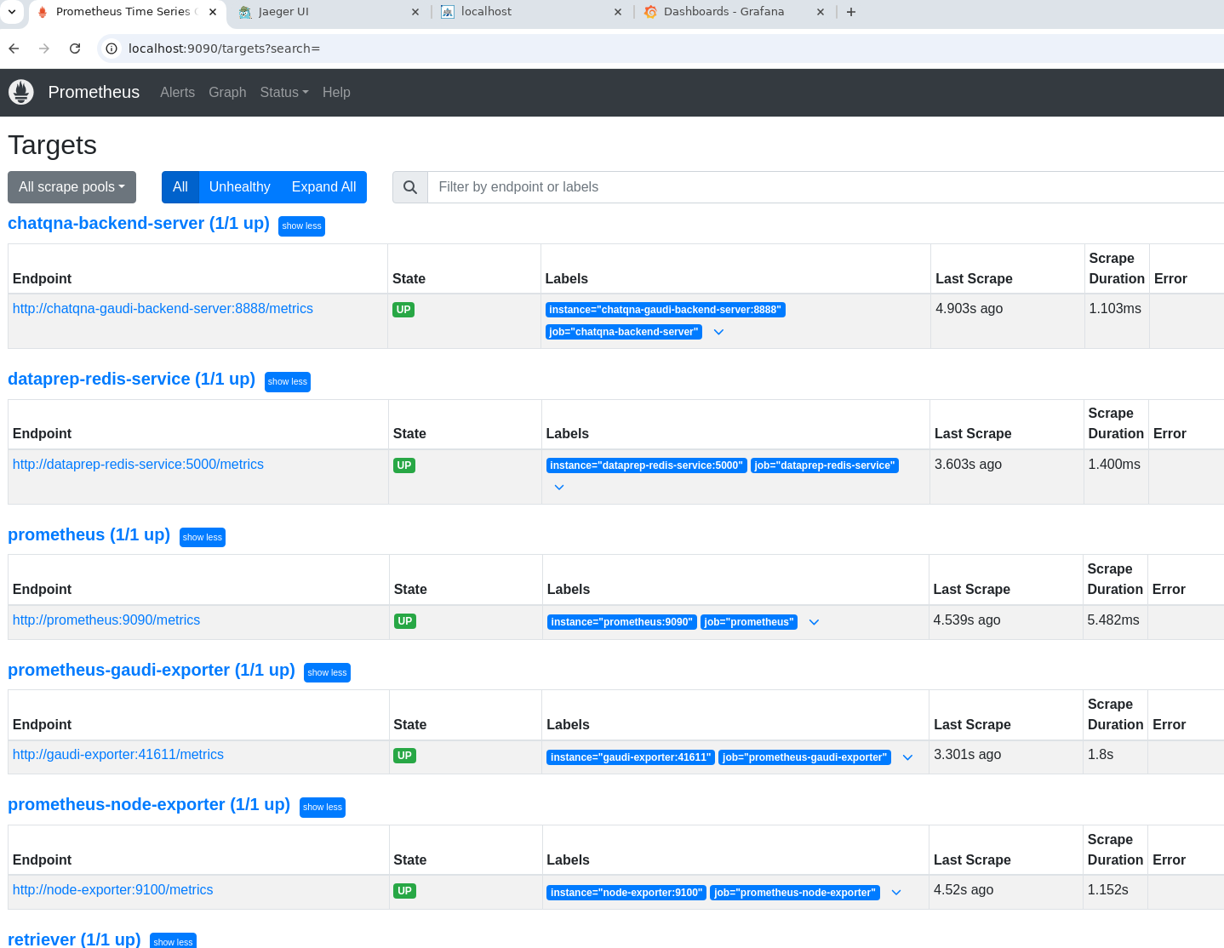Click the browser forward arrow
1224x948 pixels.
click(x=44, y=49)
